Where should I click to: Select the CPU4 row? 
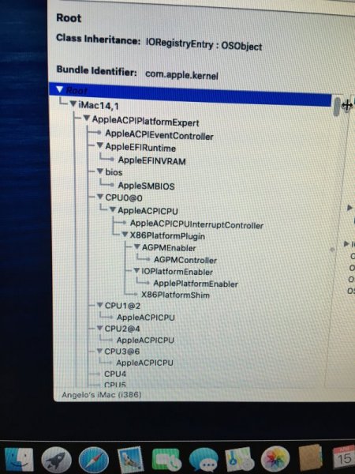(115, 374)
